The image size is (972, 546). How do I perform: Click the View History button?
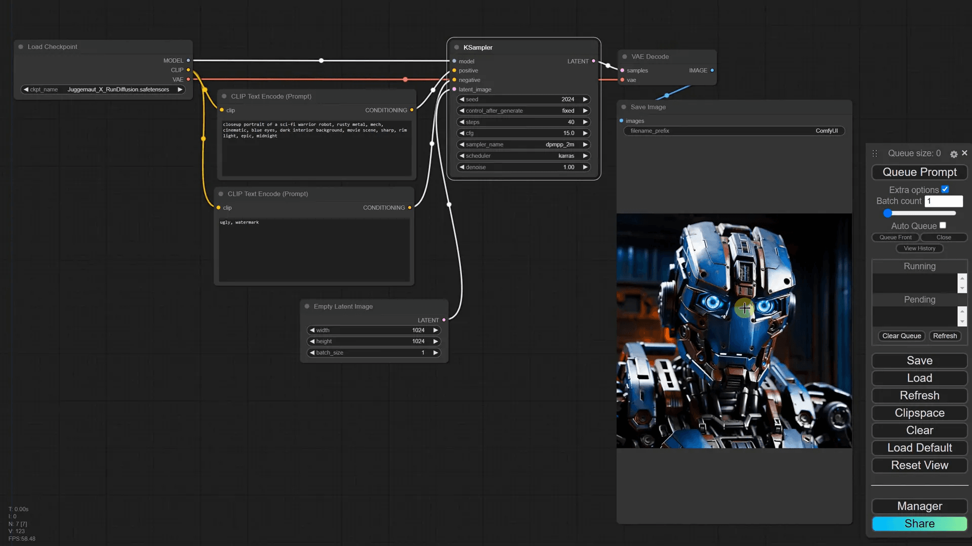[x=919, y=248]
